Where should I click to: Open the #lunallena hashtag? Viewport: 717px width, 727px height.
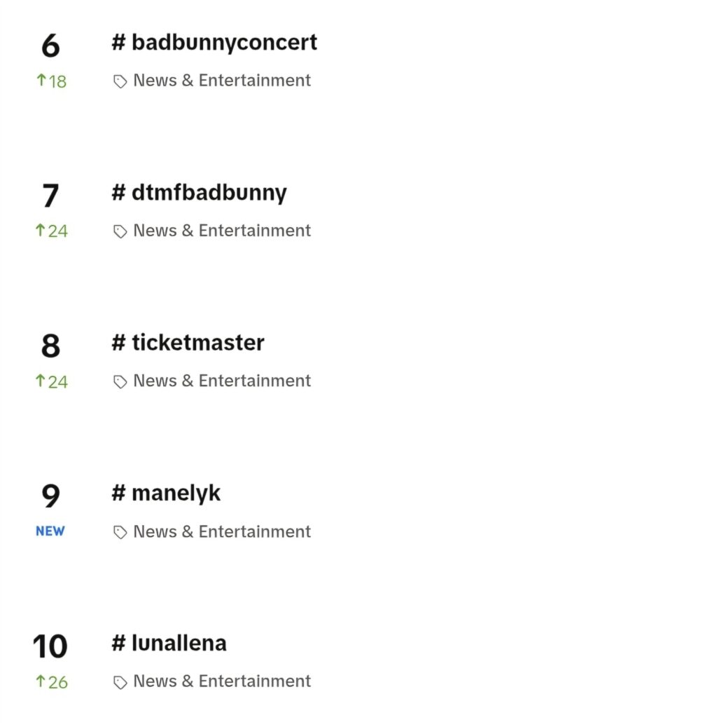coord(169,644)
